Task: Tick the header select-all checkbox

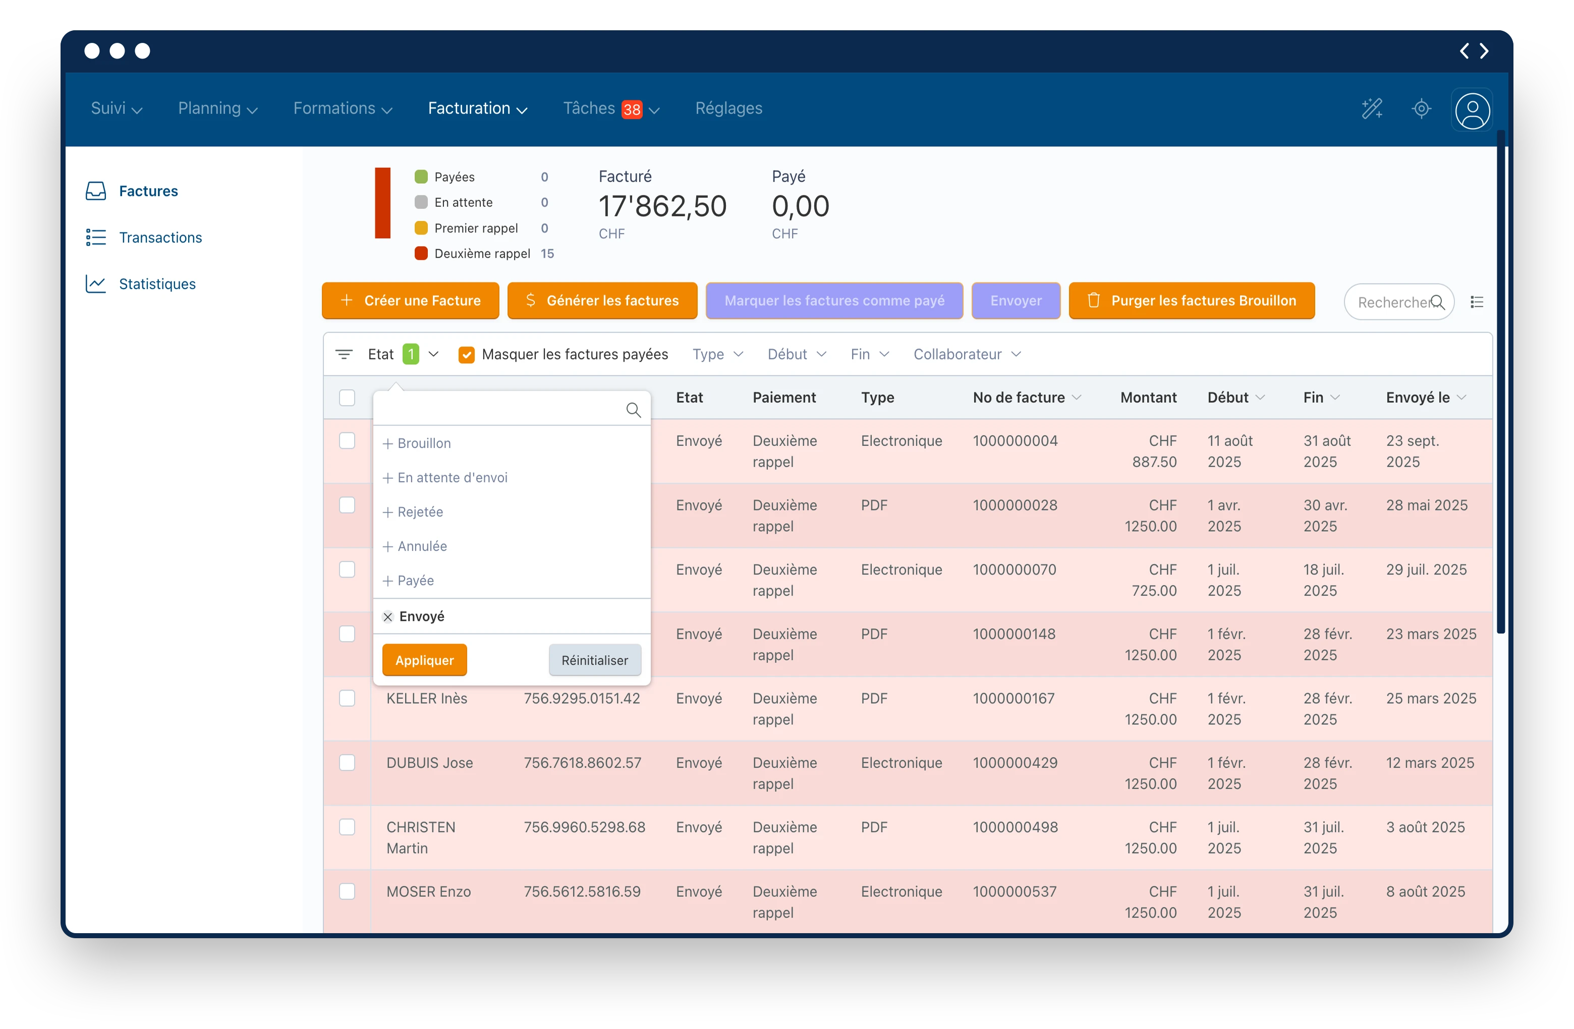Action: [347, 397]
